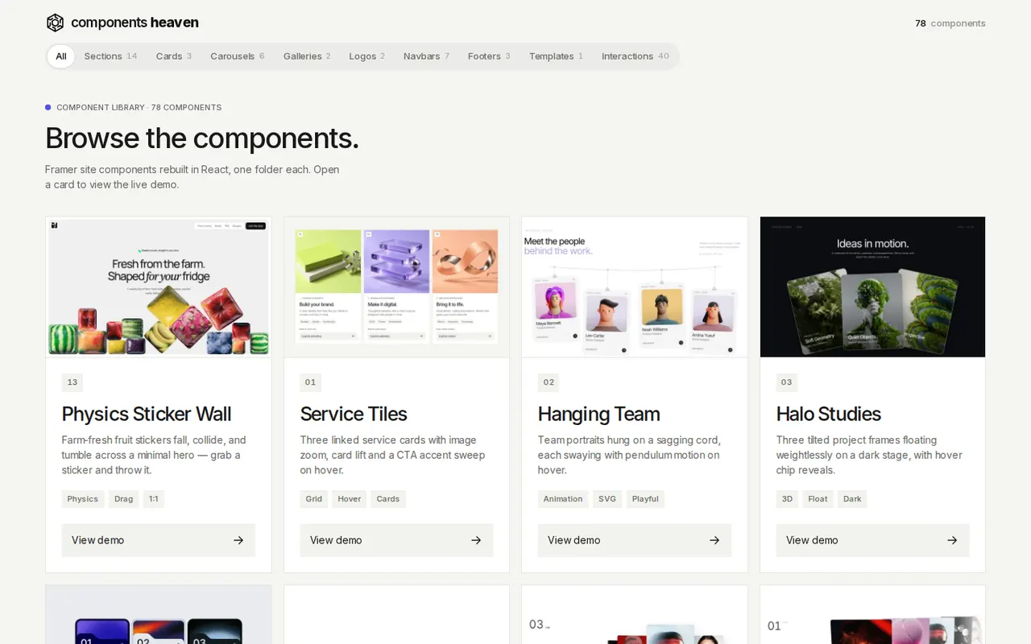The height and width of the screenshot is (644, 1031).
Task: Open View demo for Physics Sticker Wall
Action: 159,540
